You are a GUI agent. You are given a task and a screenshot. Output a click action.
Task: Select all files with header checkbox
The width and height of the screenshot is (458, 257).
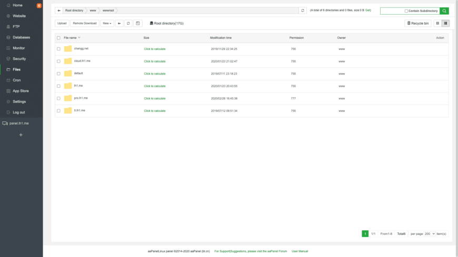[x=58, y=38]
